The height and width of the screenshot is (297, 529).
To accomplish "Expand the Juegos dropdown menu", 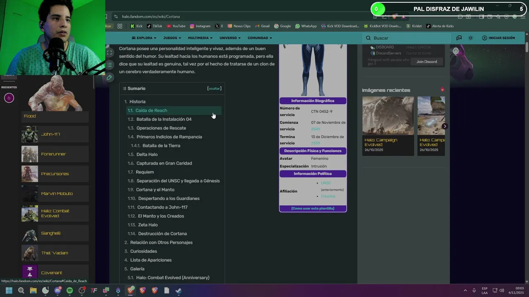I will (x=172, y=38).
